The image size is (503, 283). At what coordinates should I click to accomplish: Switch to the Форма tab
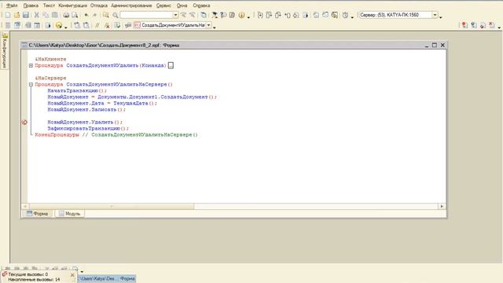pos(37,213)
